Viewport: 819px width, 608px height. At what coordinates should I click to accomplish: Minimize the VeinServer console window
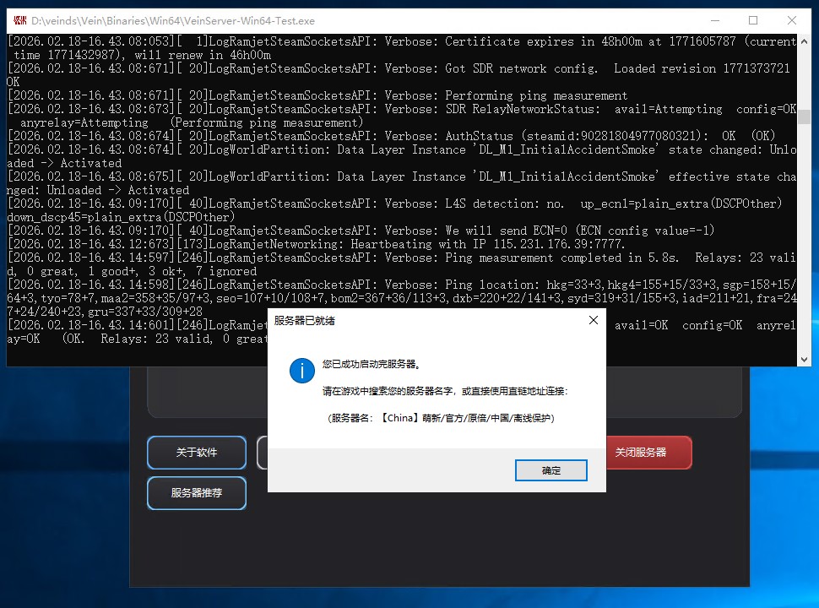click(714, 19)
